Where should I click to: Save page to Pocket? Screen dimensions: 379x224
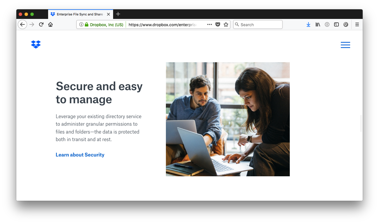(218, 25)
